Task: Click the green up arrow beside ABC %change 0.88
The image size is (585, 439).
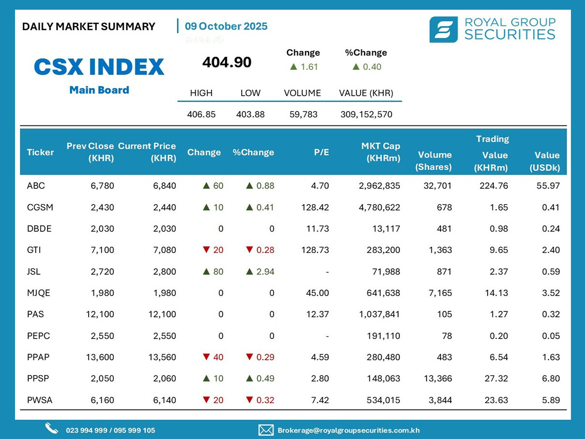Action: (x=250, y=186)
